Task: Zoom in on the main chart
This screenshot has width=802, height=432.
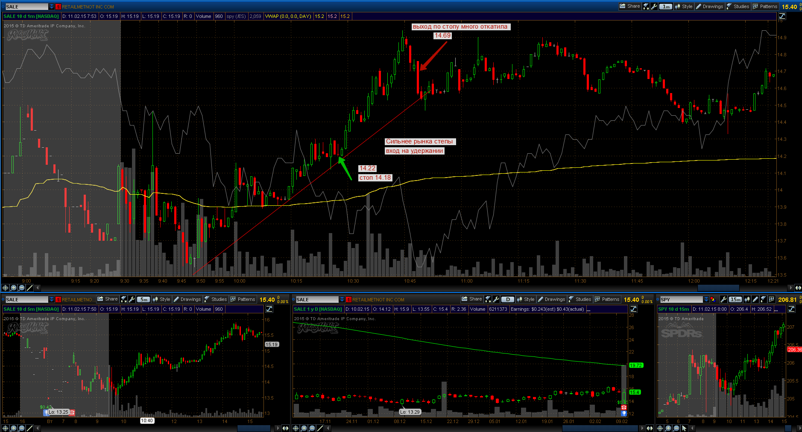Action: pyautogui.click(x=14, y=288)
